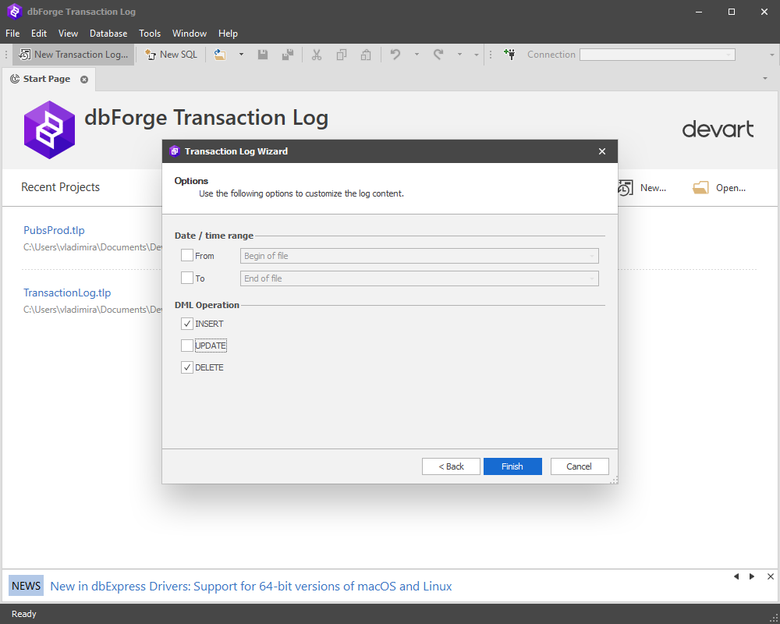Open the File menu

click(x=12, y=34)
